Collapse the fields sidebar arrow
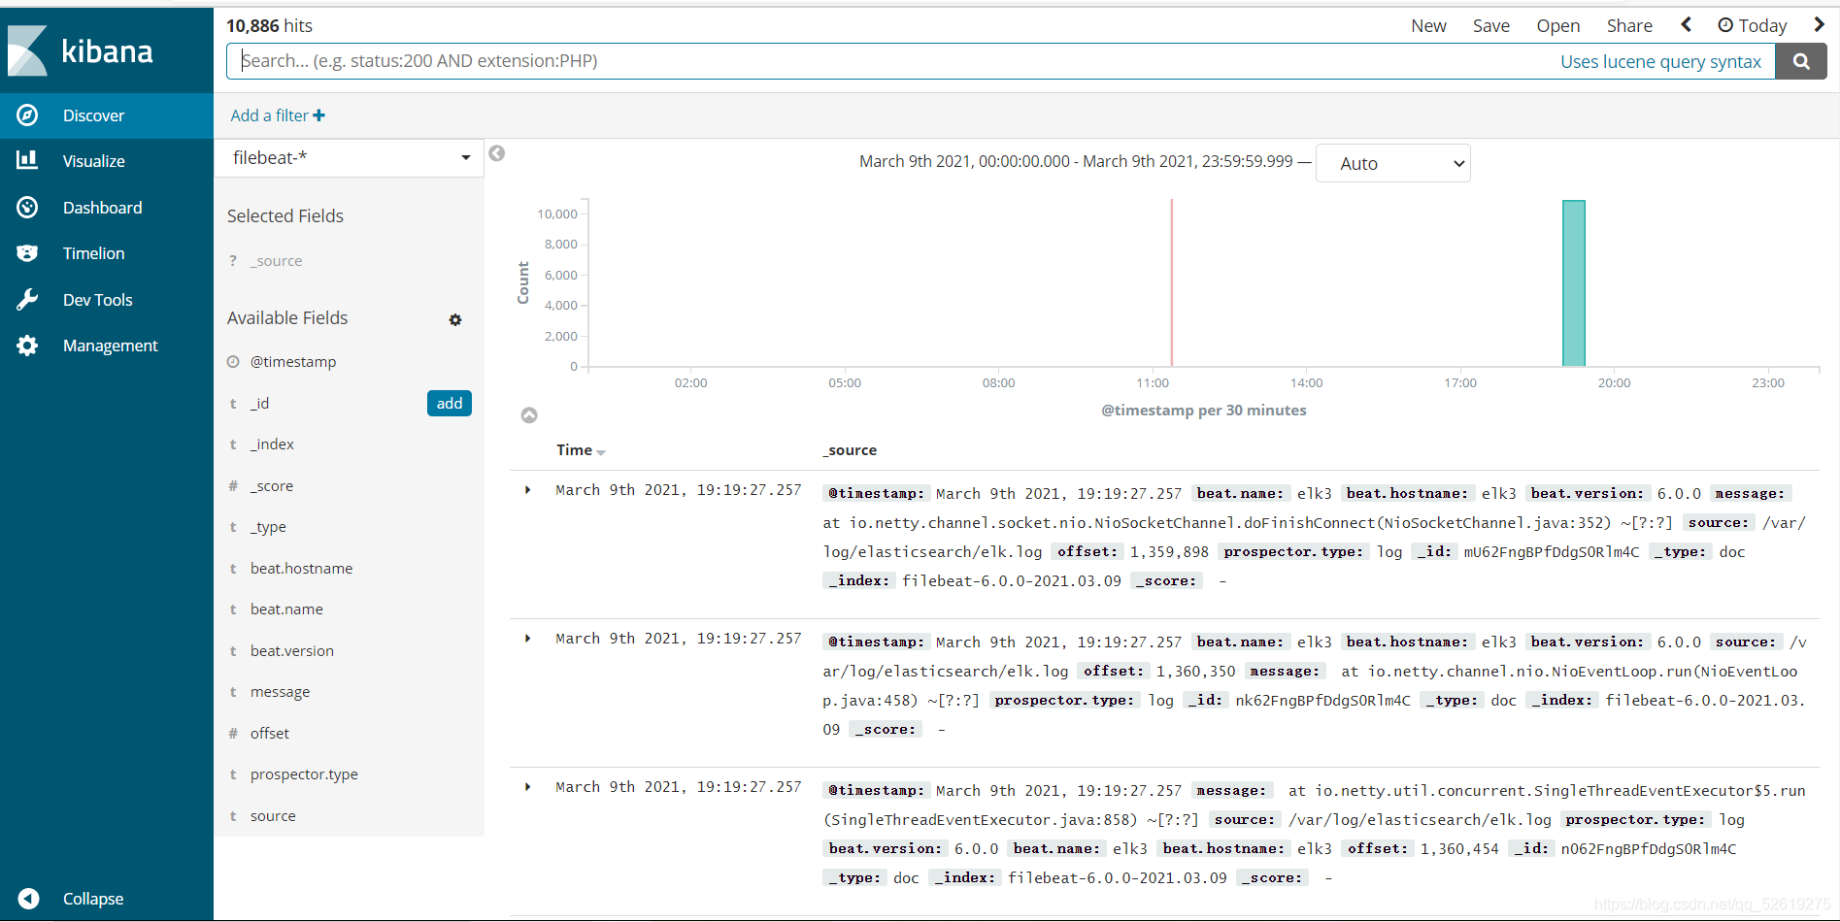This screenshot has height=922, width=1840. point(497,153)
